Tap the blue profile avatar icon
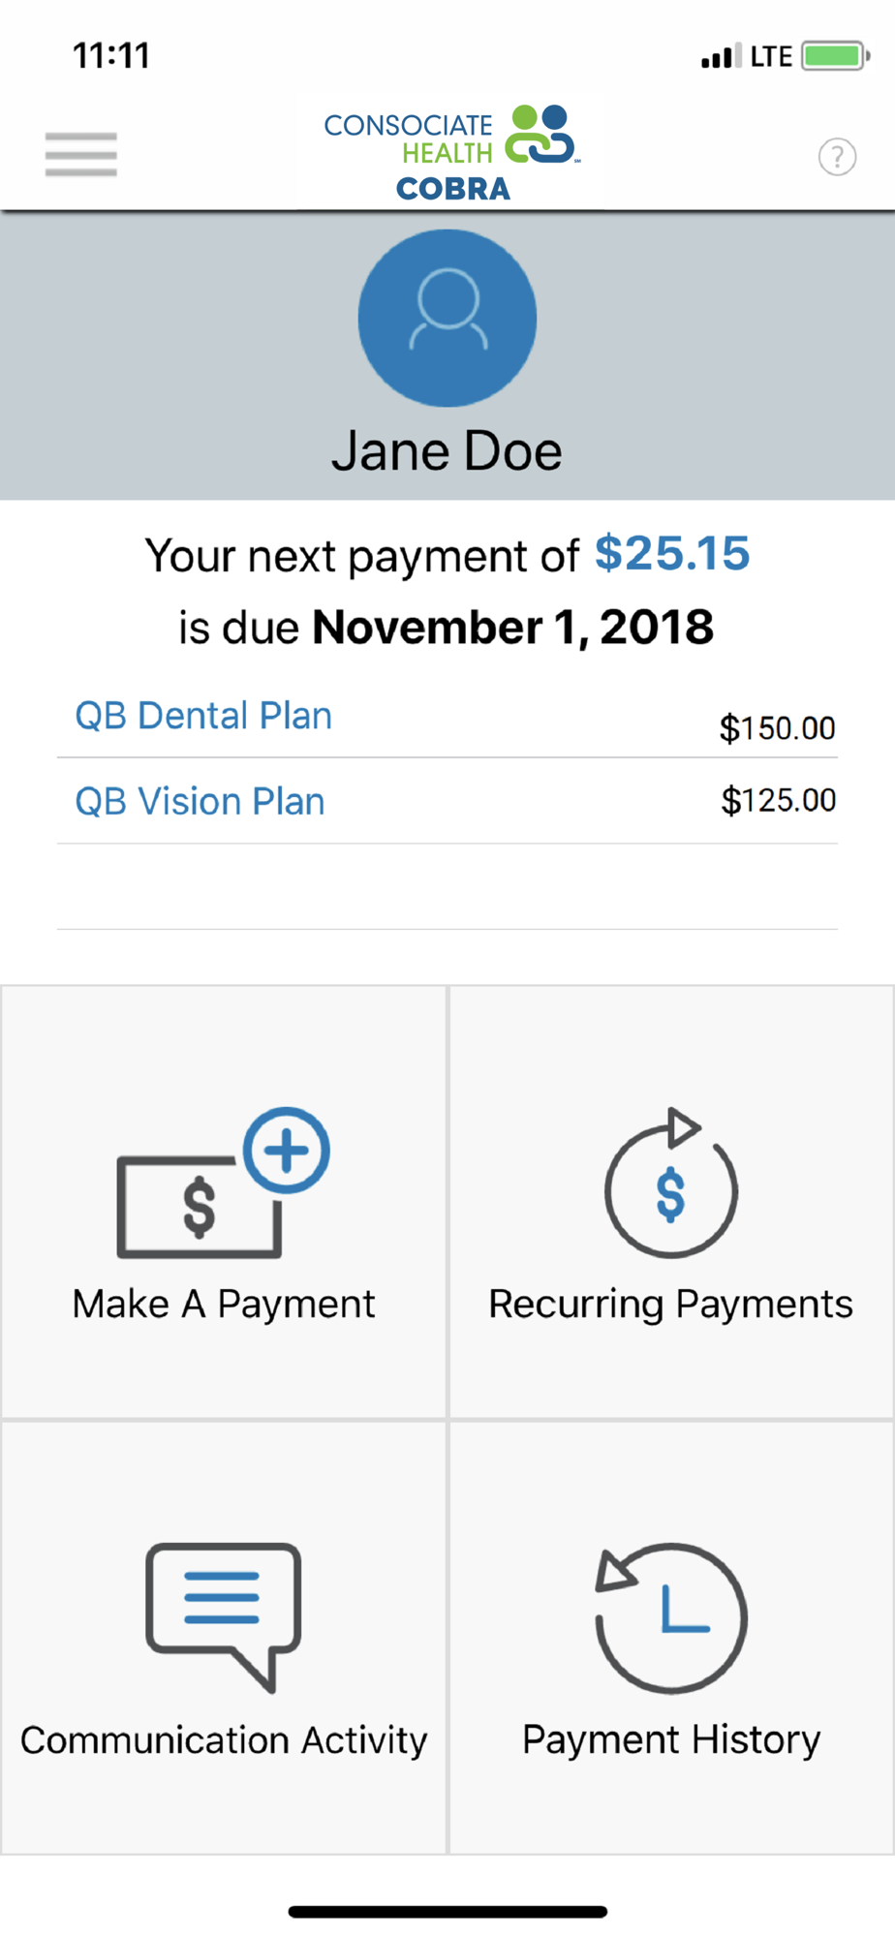 click(x=447, y=319)
